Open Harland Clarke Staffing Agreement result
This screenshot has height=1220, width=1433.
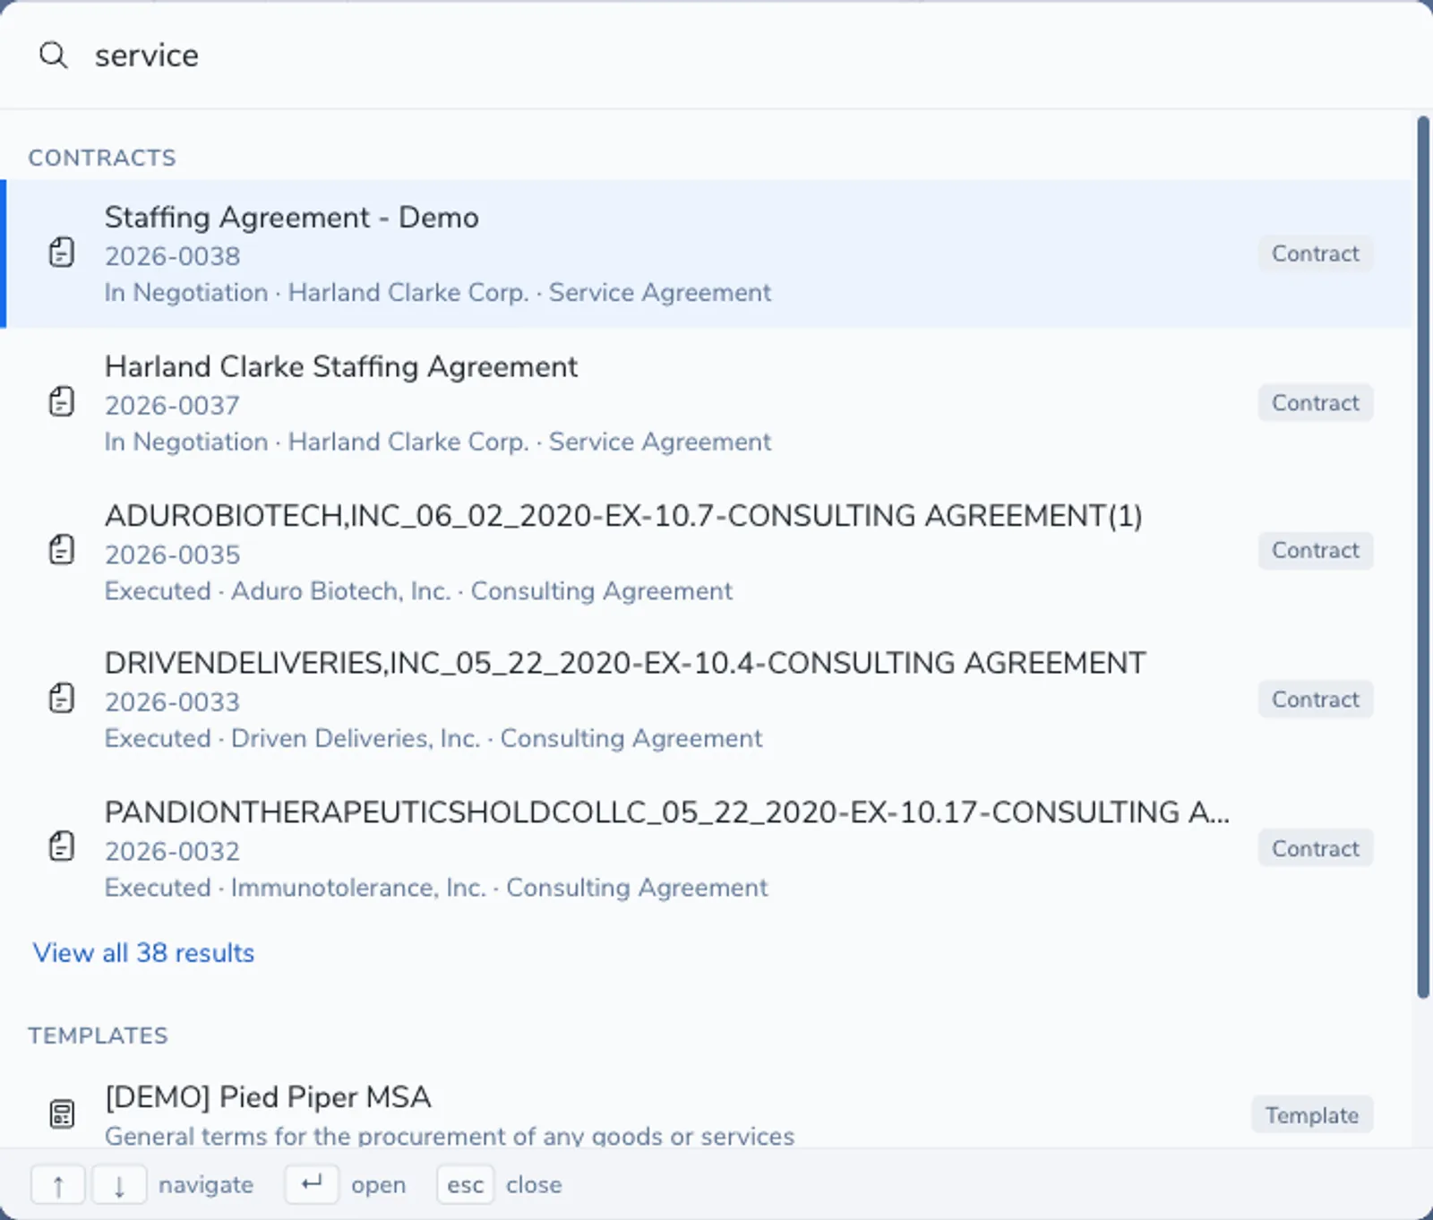[x=708, y=402]
